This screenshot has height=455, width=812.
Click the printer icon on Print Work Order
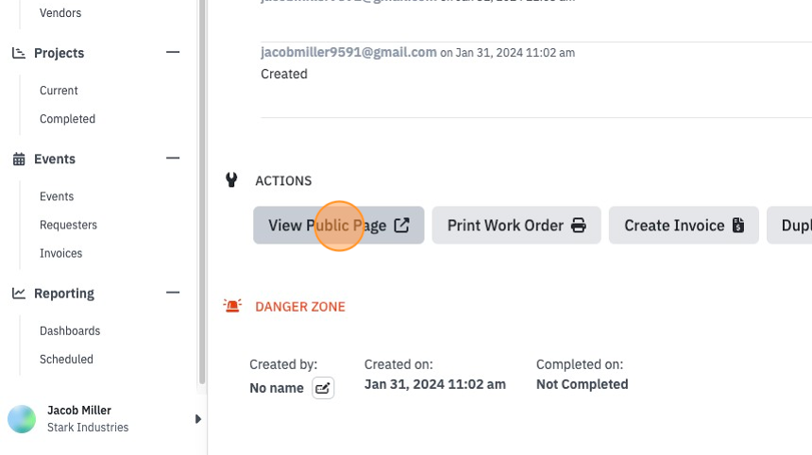(579, 226)
